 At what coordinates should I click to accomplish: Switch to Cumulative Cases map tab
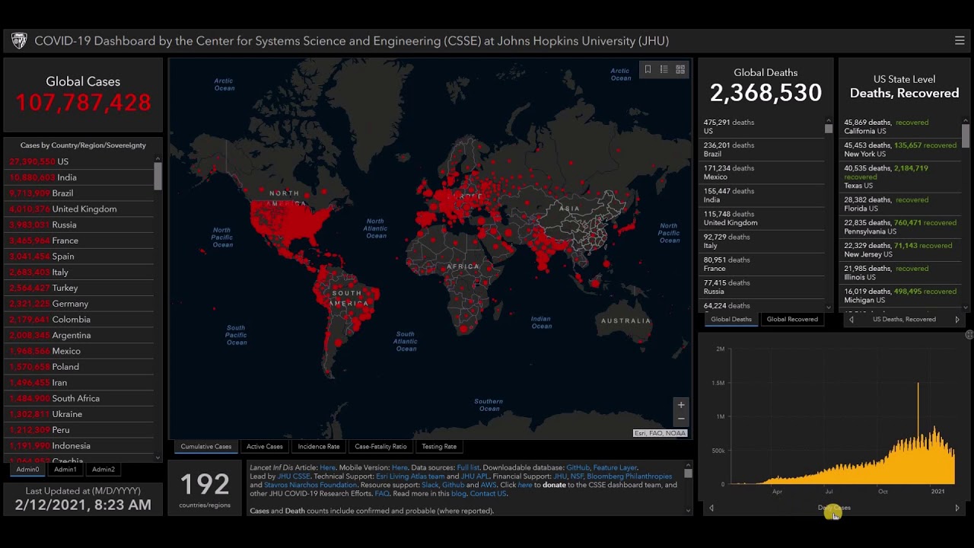click(205, 447)
